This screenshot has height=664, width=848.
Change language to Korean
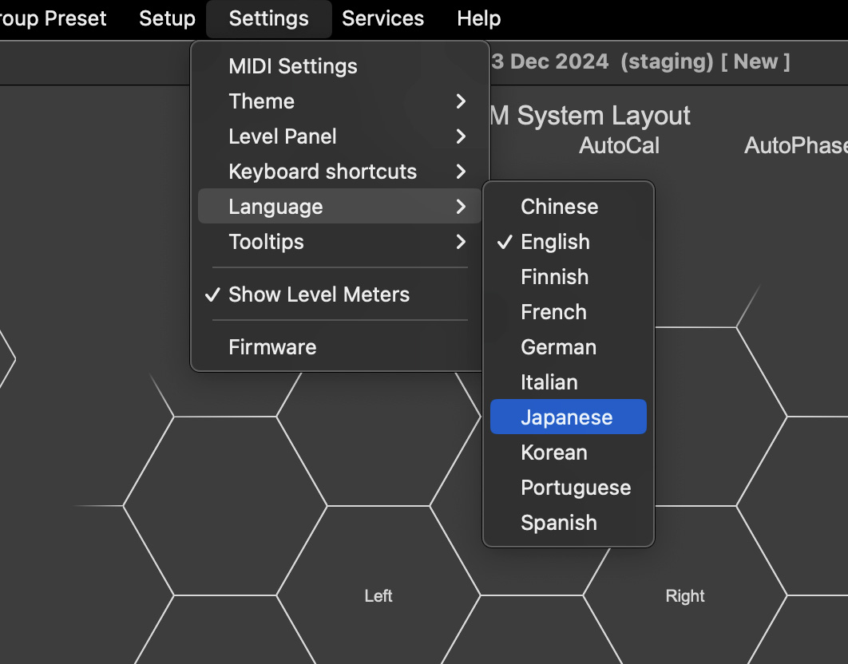553,453
